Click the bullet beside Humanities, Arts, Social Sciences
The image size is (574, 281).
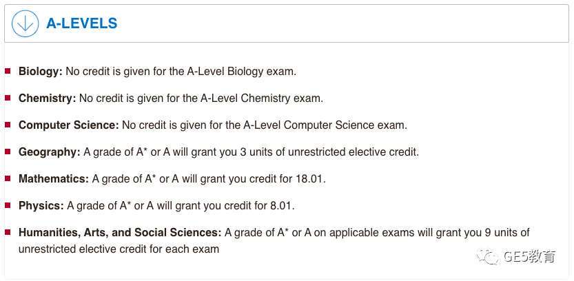pyautogui.click(x=8, y=232)
